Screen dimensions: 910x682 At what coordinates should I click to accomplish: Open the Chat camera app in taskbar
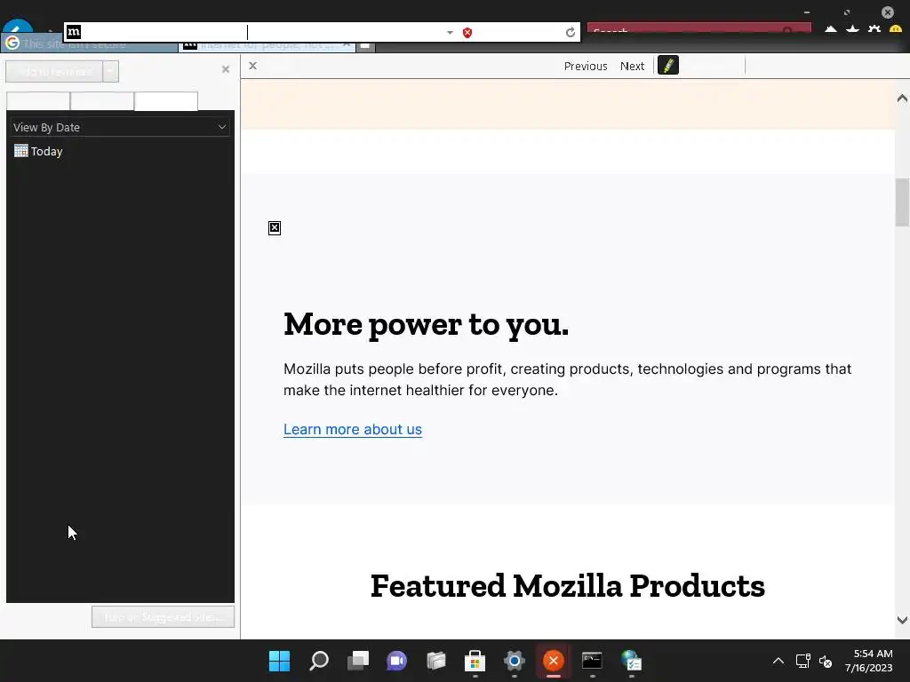(397, 661)
